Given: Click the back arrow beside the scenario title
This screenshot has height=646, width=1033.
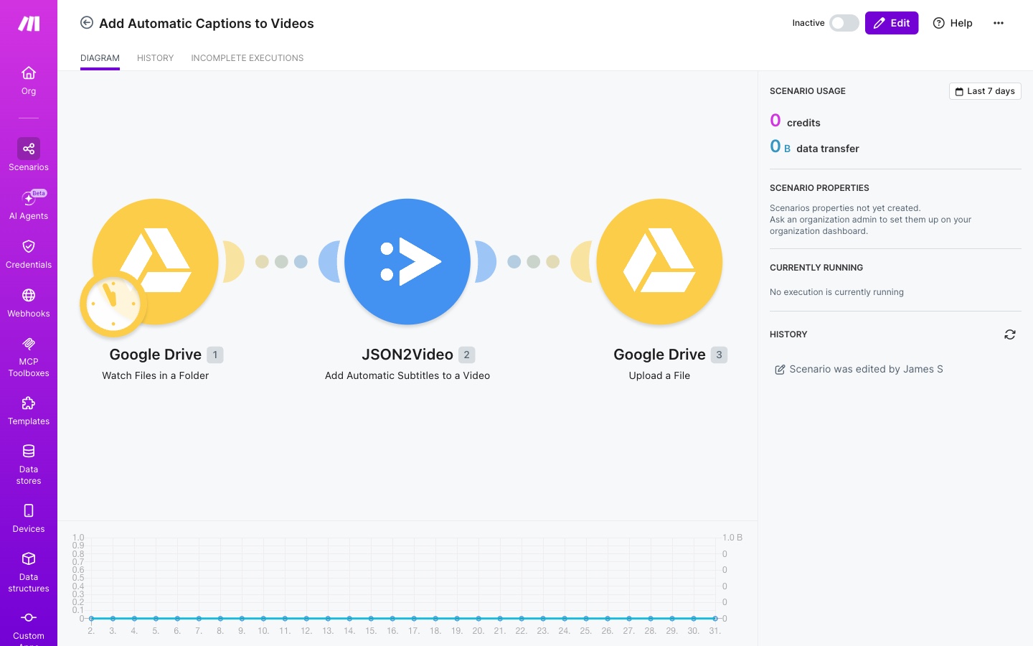Looking at the screenshot, I should (x=87, y=23).
